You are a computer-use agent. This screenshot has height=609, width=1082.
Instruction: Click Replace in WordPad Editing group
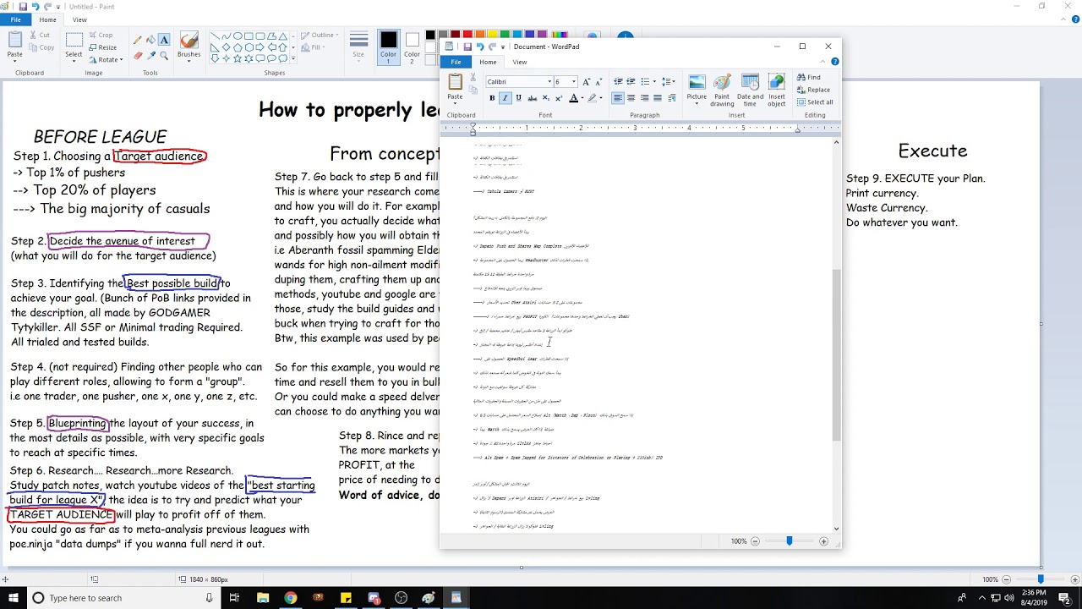click(x=813, y=90)
